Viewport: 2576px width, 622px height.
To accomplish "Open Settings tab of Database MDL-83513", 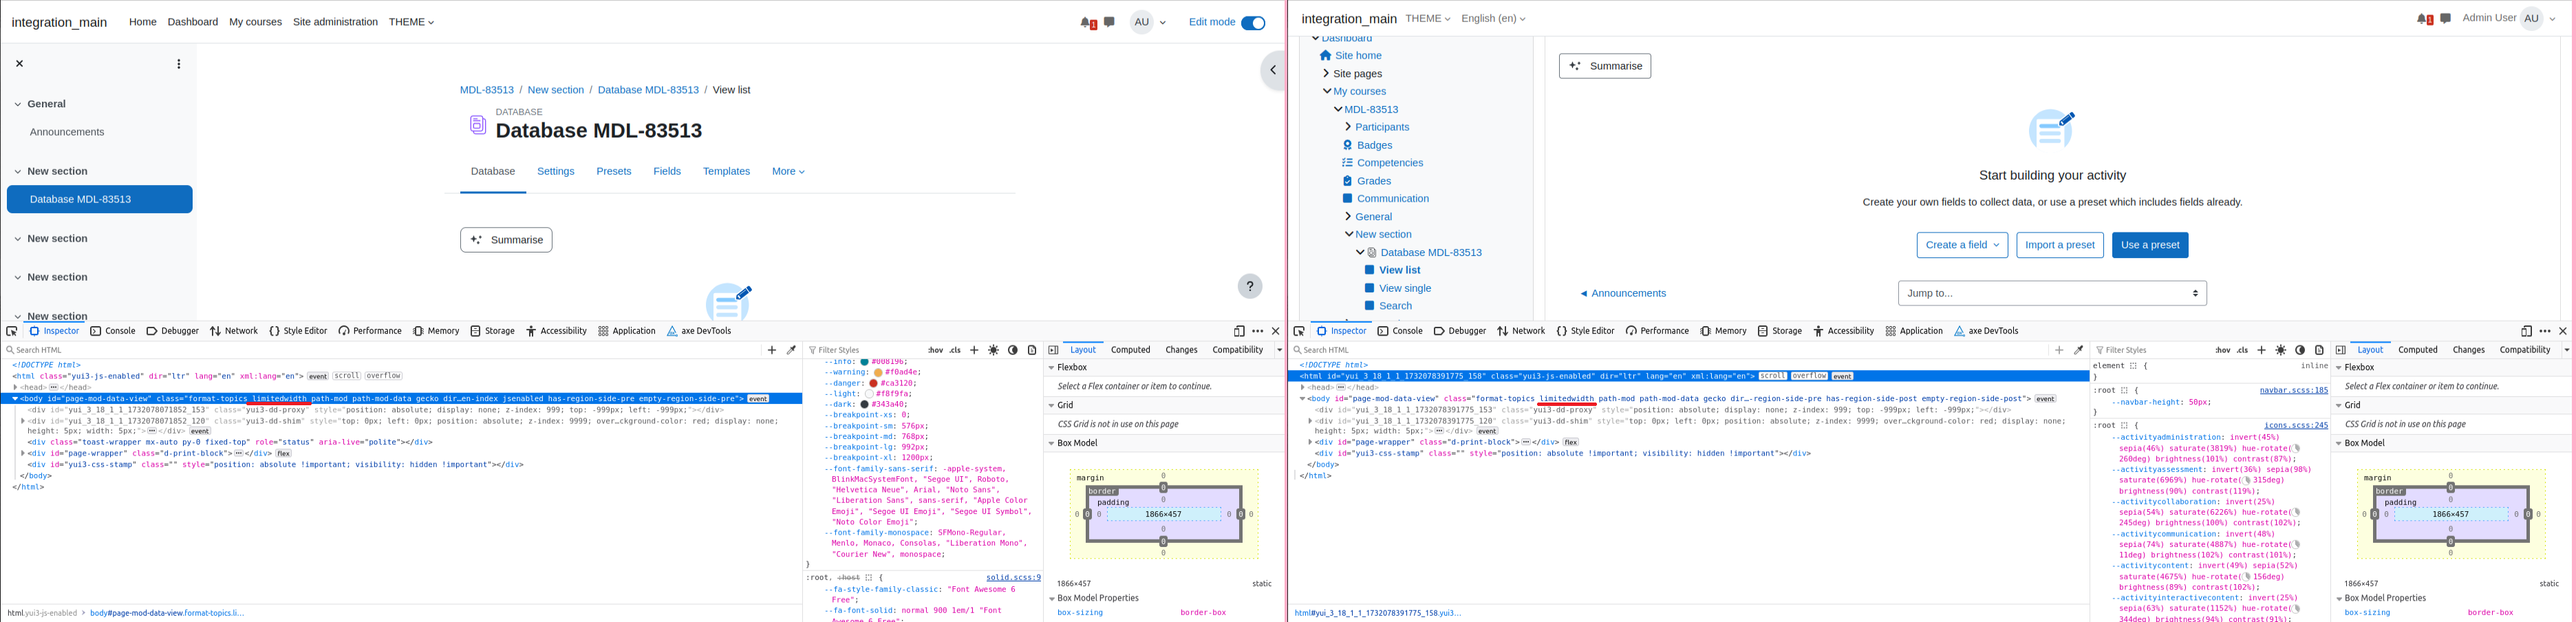I will pyautogui.click(x=556, y=172).
